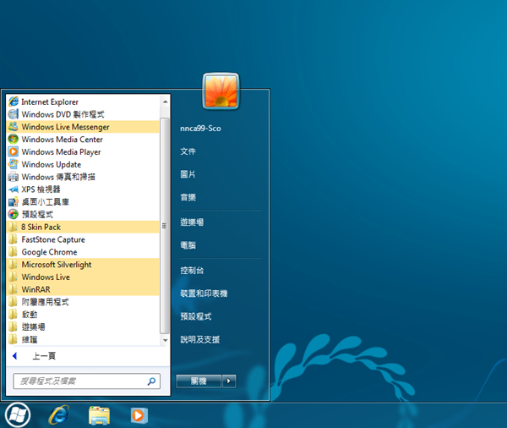The image size is (507, 428).
Task: Open user folder nnca99-Sco
Action: coord(200,129)
